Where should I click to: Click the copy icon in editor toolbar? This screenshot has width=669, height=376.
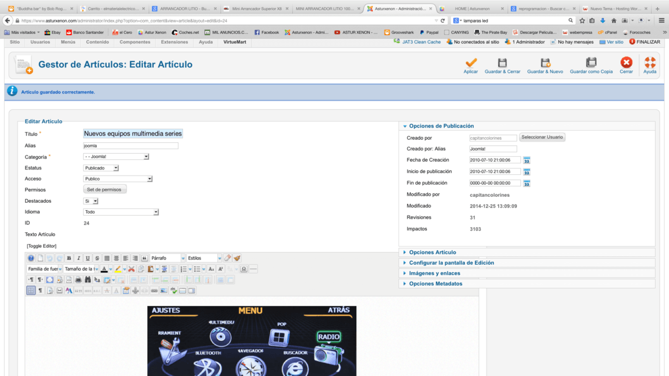click(141, 269)
